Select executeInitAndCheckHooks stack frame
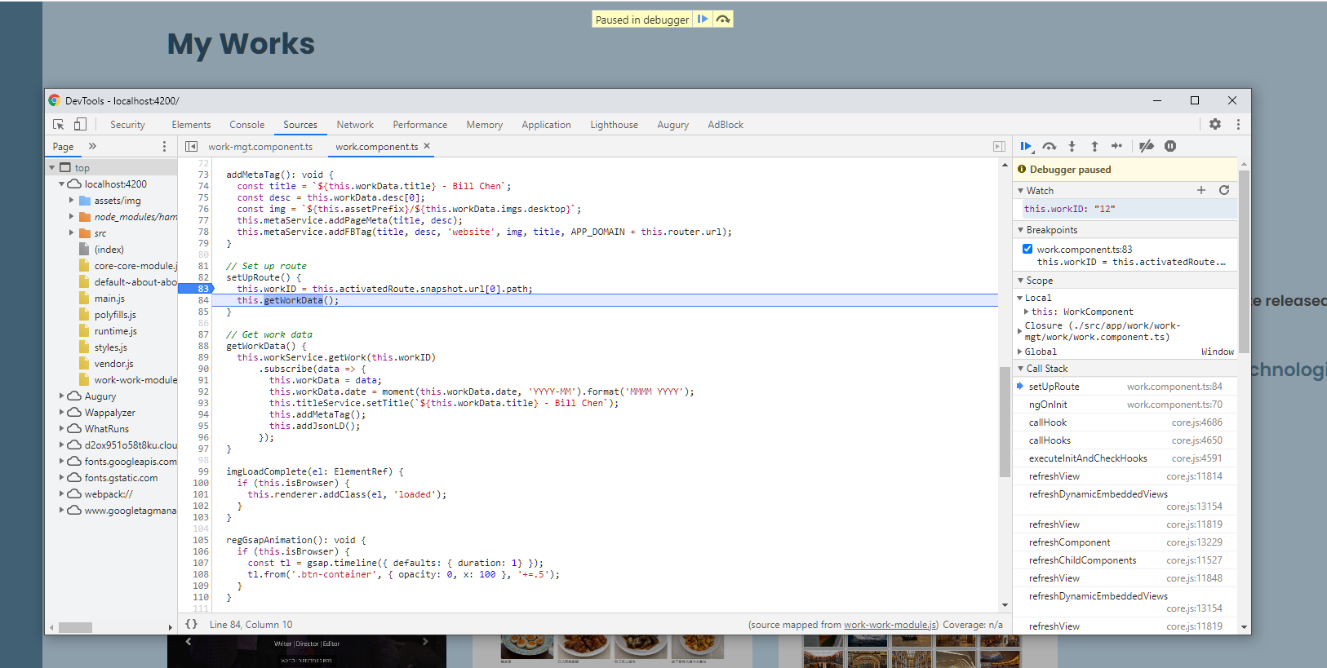This screenshot has width=1327, height=668. click(1125, 458)
